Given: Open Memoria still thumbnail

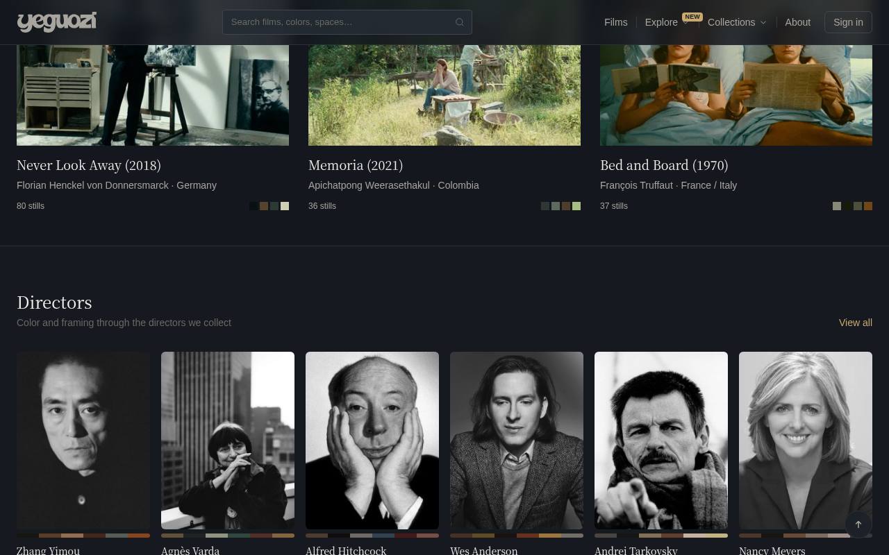Looking at the screenshot, I should click(x=444, y=95).
